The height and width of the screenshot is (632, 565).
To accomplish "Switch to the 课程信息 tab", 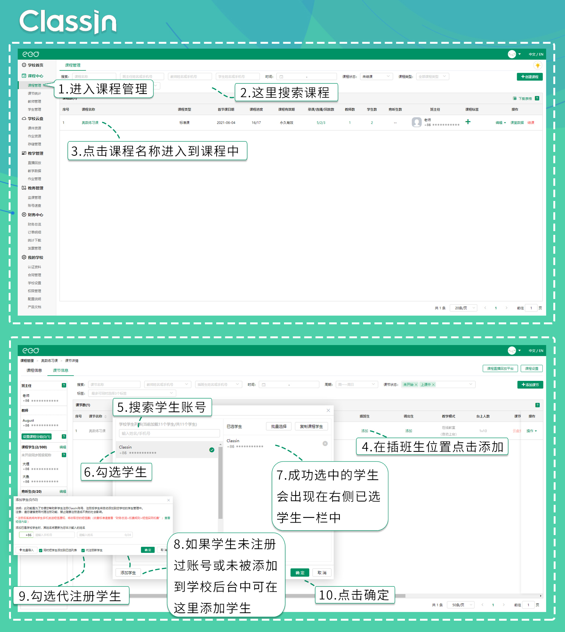I will 34,370.
